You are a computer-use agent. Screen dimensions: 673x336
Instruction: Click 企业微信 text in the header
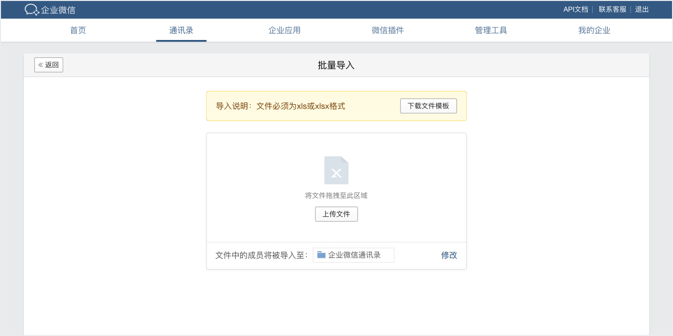(57, 9)
